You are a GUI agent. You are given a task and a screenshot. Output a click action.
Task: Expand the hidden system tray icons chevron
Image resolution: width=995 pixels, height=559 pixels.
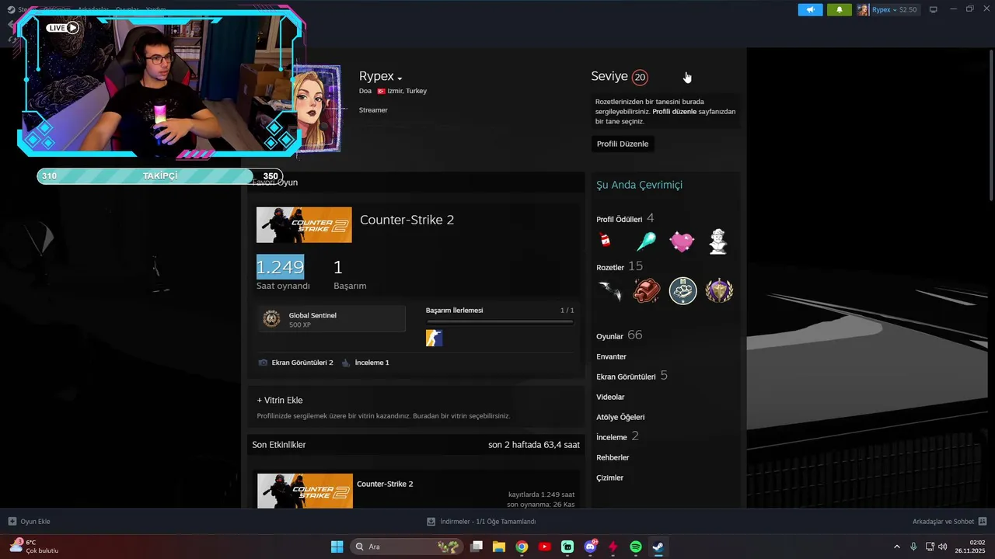pyautogui.click(x=896, y=547)
